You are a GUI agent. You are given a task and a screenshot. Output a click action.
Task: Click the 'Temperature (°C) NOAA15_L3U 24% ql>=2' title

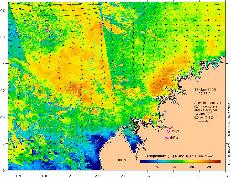pyautogui.click(x=180, y=156)
